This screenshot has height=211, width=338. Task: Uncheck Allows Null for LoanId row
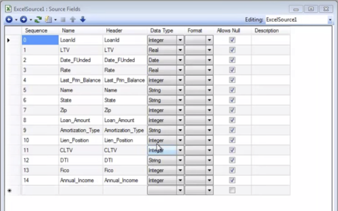[x=232, y=40]
